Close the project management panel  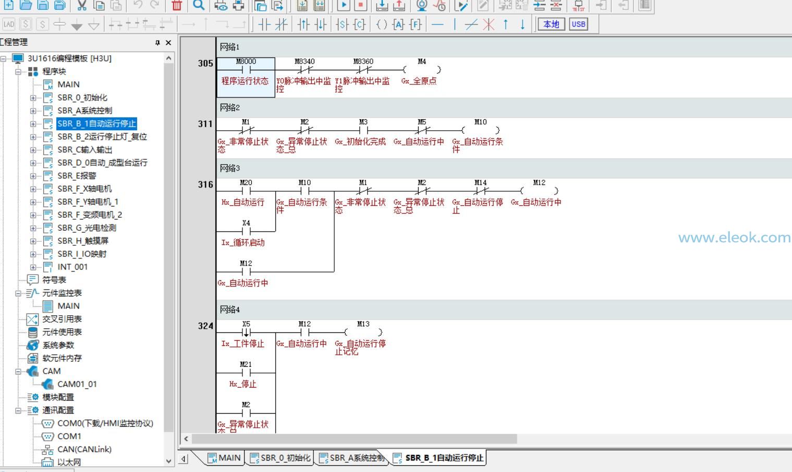[168, 43]
